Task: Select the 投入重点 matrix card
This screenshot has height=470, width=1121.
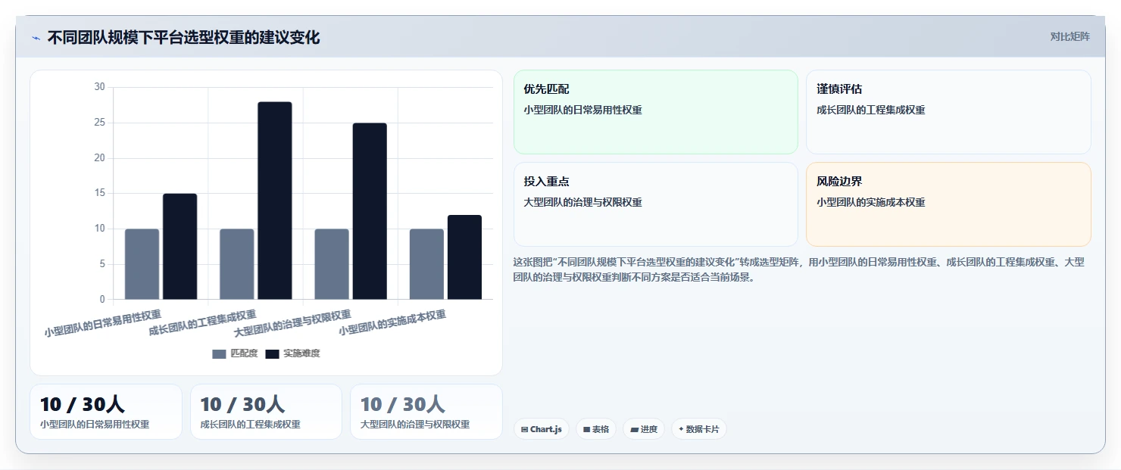Action: pos(656,204)
